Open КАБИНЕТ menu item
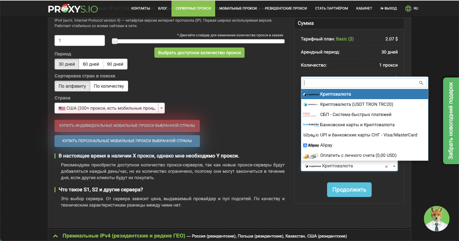 coord(364,9)
